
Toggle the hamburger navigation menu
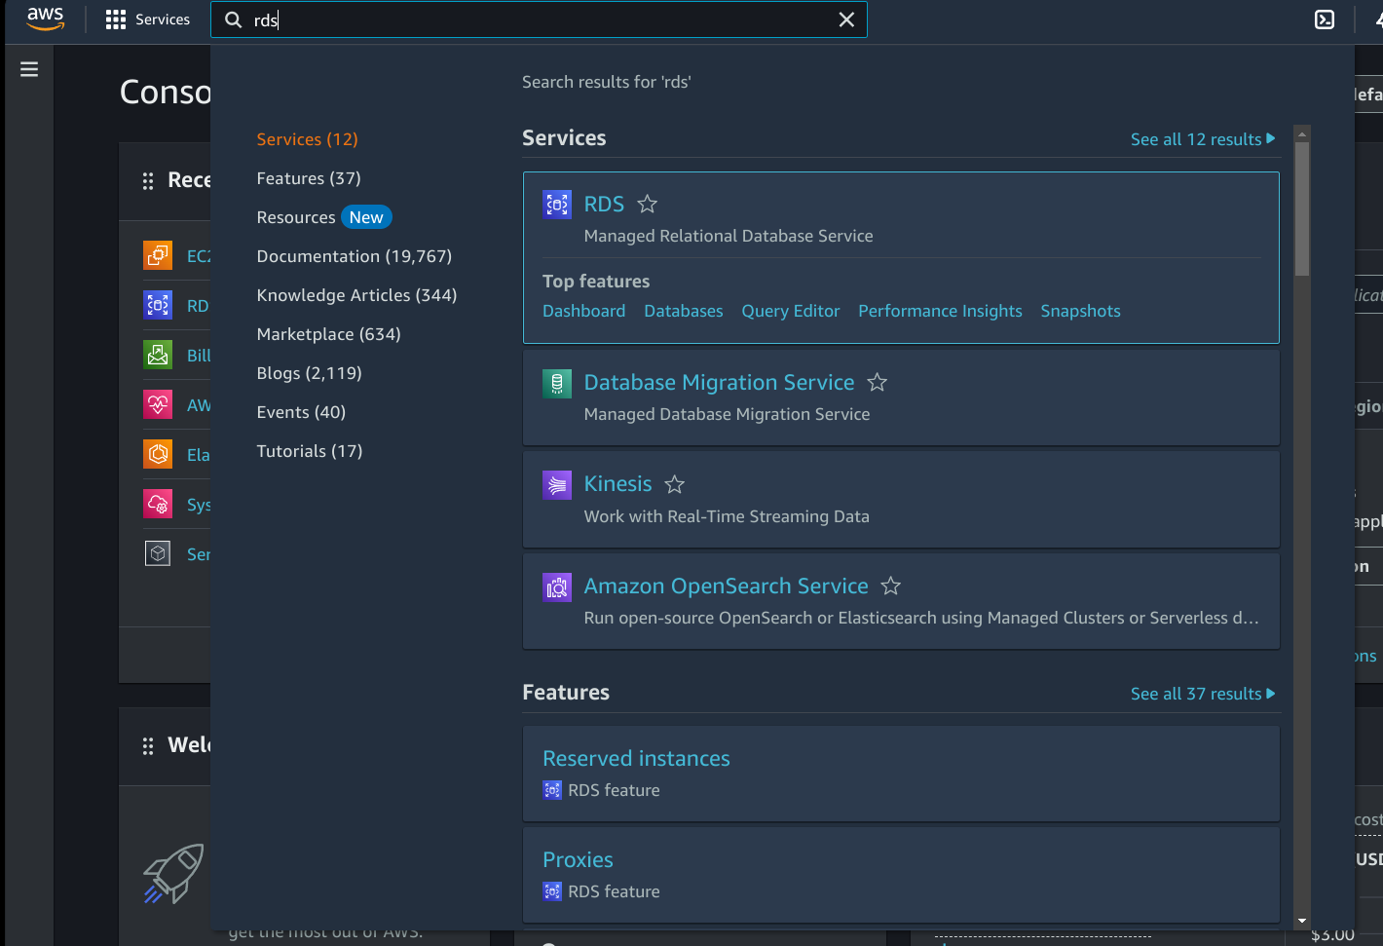pos(29,69)
